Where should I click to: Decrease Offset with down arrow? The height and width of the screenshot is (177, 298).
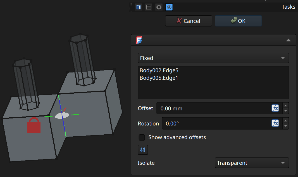(x=285, y=111)
